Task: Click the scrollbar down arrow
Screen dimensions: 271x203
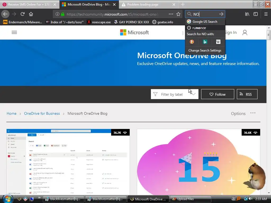Action: (x=269, y=193)
